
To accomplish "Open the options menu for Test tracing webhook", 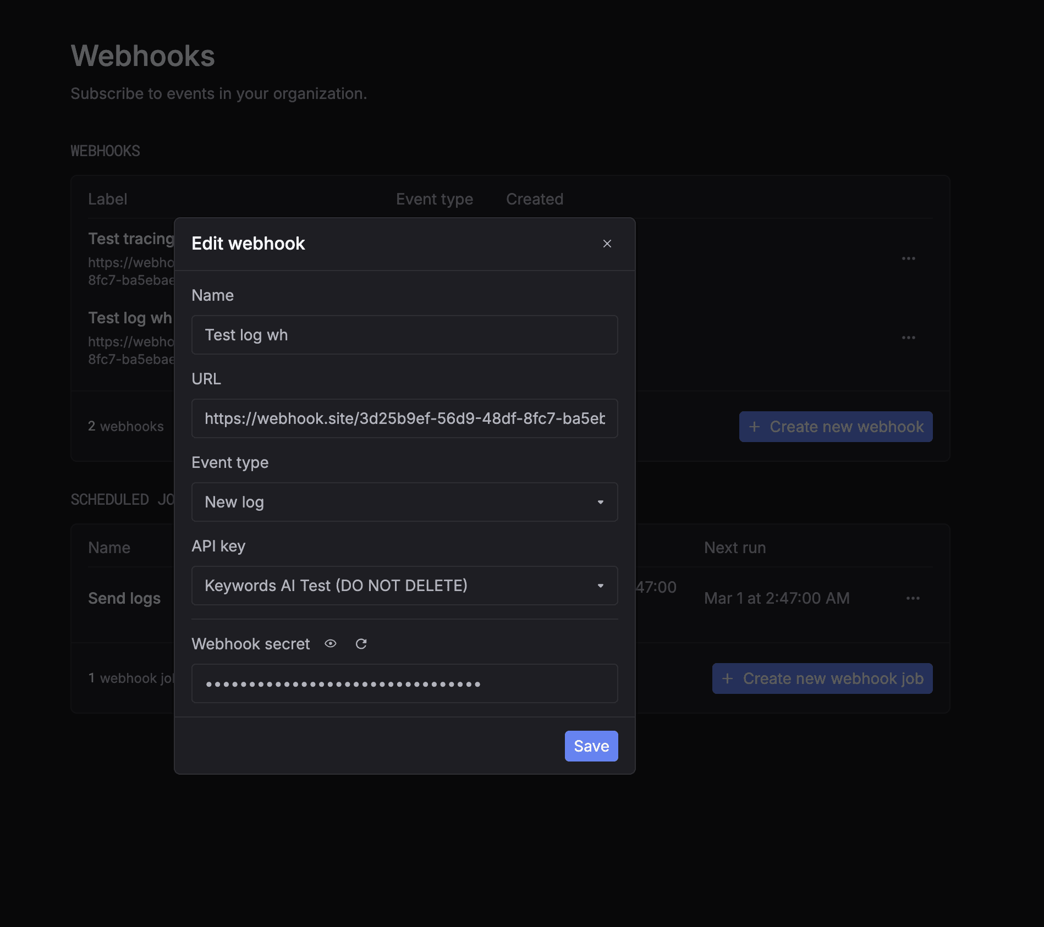I will 909,258.
